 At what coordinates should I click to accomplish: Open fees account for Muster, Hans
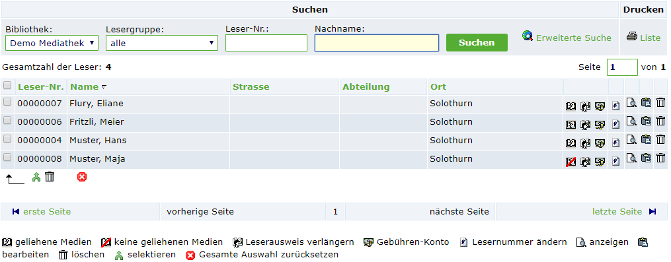(600, 143)
